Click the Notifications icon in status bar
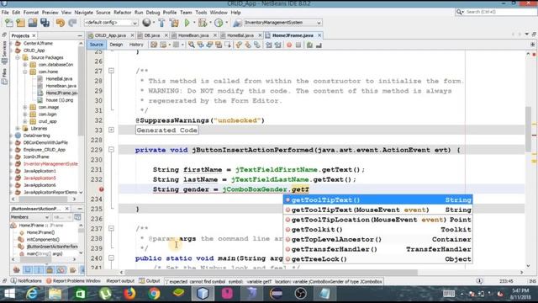The image size is (538, 303). [13, 280]
